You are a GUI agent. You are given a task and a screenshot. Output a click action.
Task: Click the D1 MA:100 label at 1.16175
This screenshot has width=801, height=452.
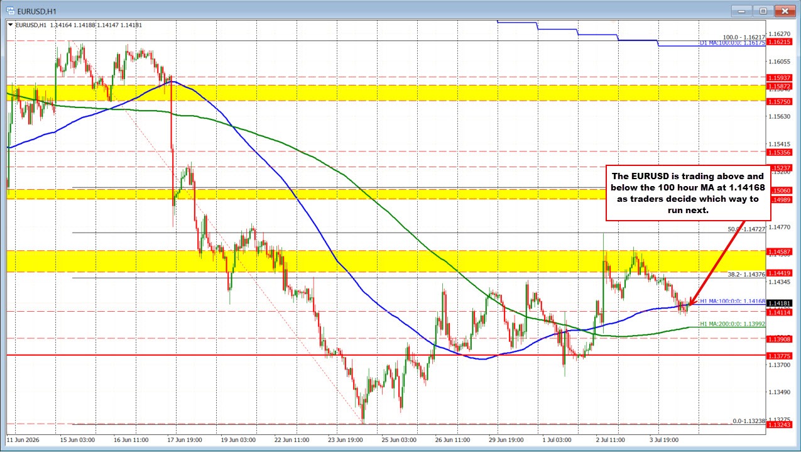coord(733,43)
